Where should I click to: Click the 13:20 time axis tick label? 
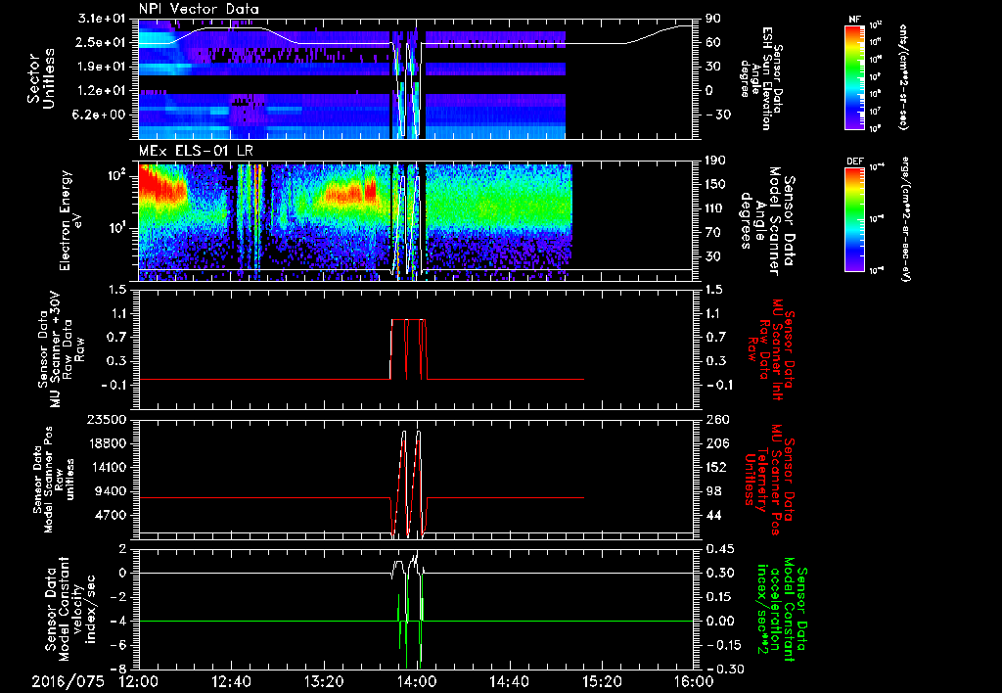pos(323,681)
